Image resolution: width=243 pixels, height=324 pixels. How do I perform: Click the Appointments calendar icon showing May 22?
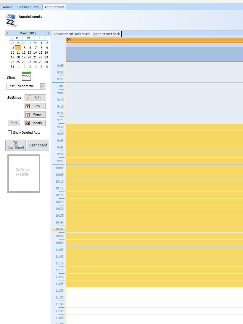coord(11,21)
